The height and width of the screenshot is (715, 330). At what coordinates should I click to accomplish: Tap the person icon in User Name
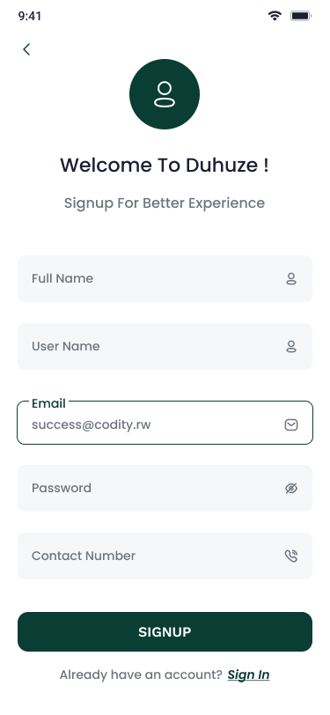[x=291, y=347]
